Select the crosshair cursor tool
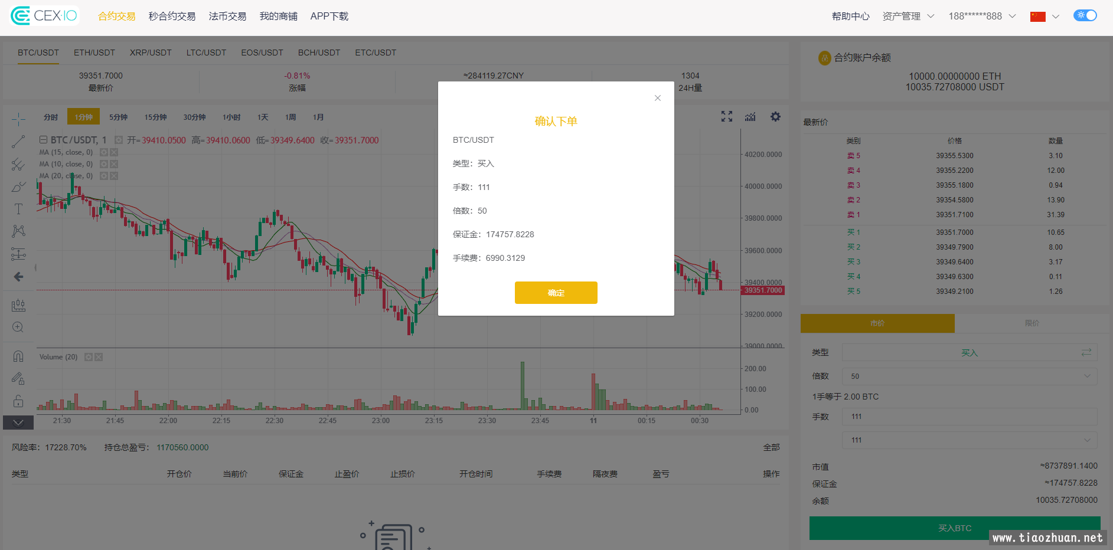Image resolution: width=1113 pixels, height=550 pixels. [x=18, y=119]
